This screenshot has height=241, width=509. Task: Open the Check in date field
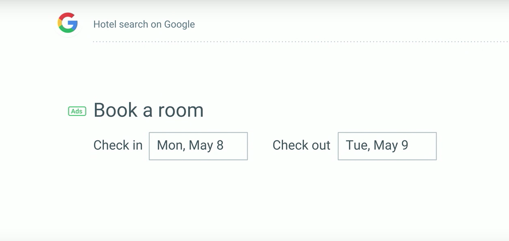[198, 146]
